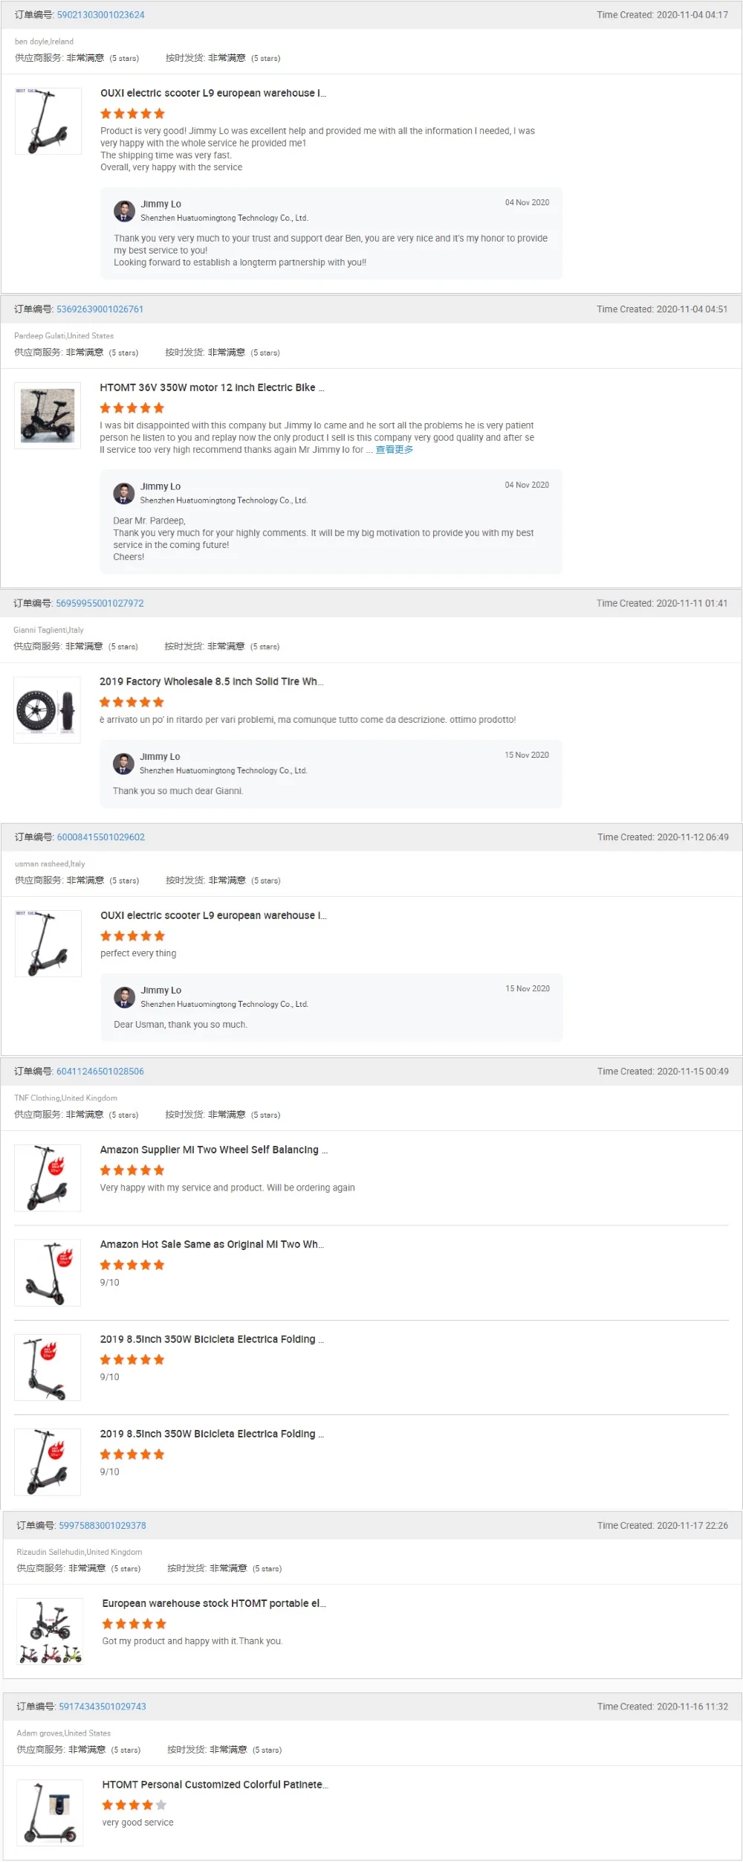Image resolution: width=743 pixels, height=1862 pixels.
Task: Click star rating of Adam groves' review
Action: coord(134,1805)
